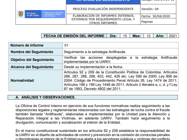The image size is (187, 140).
Task: Click the Colombia coat of arms logo
Action: 21,14
